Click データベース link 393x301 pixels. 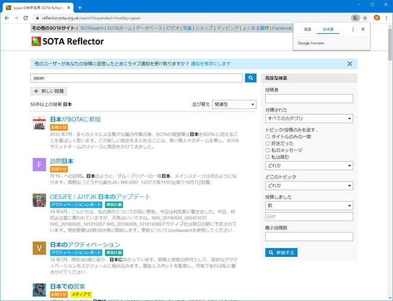(x=149, y=29)
